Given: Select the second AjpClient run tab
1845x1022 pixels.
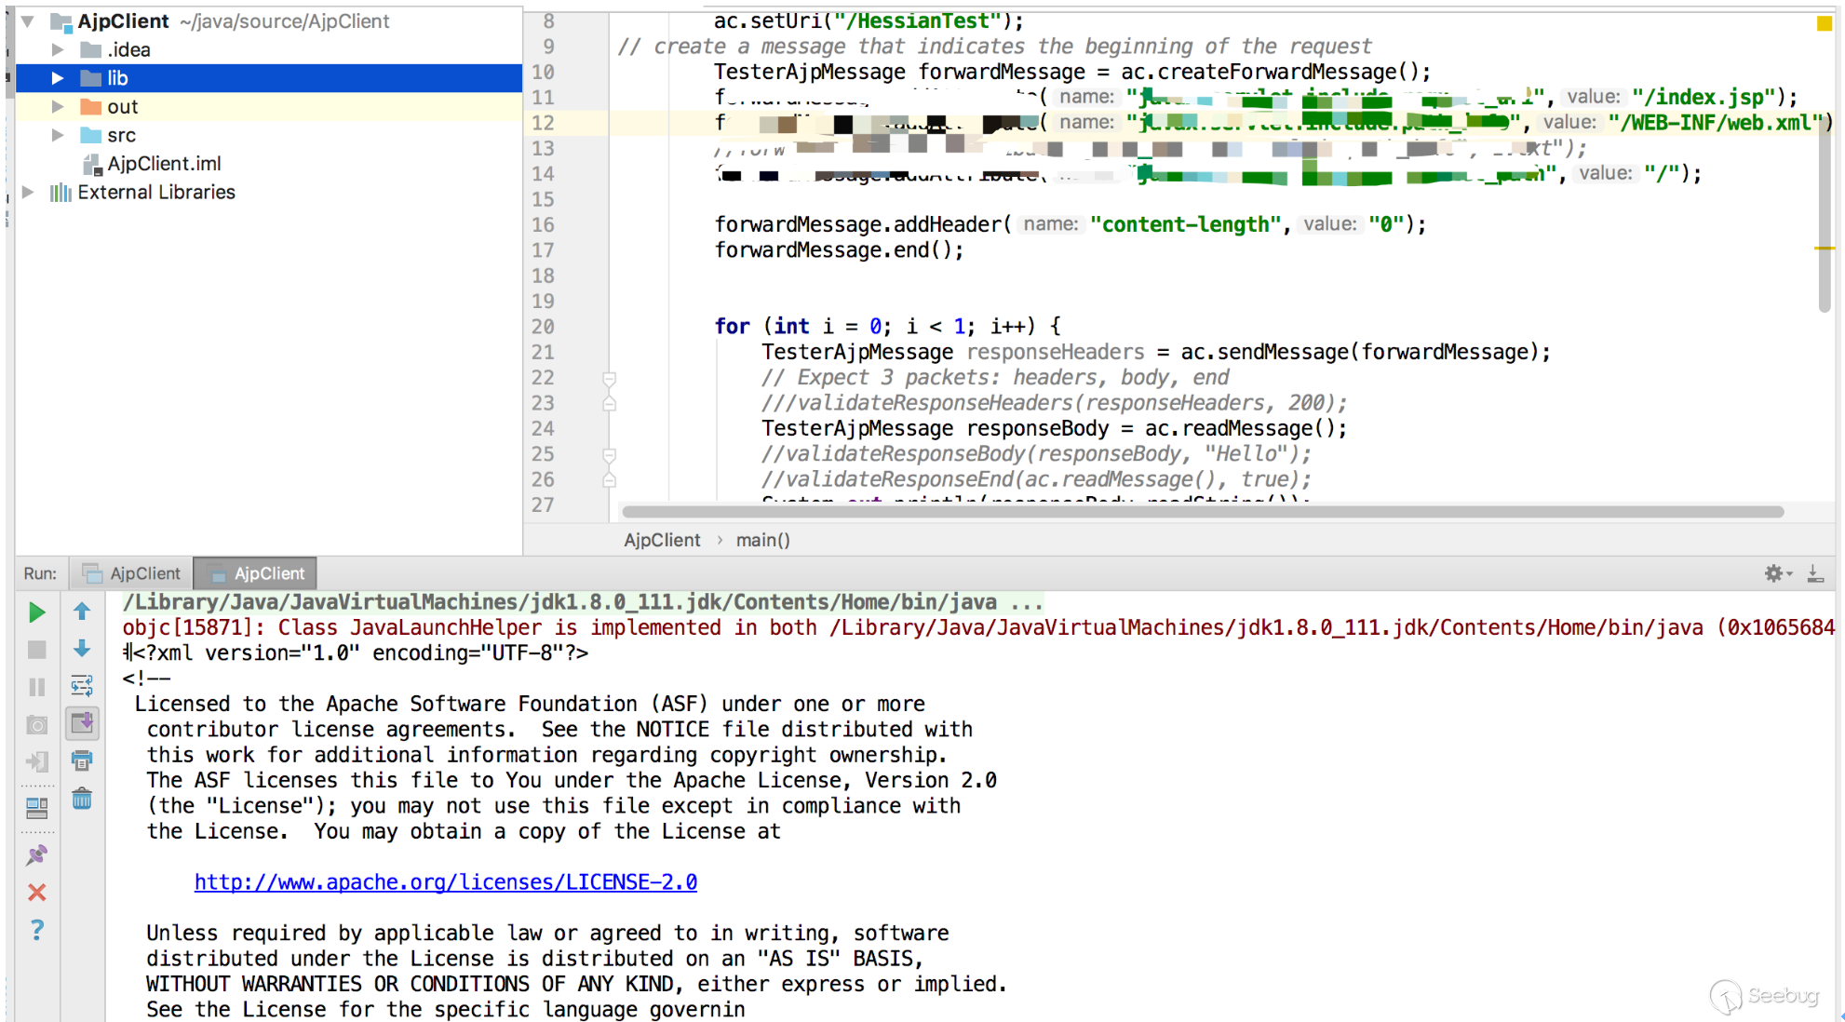Looking at the screenshot, I should [x=256, y=573].
